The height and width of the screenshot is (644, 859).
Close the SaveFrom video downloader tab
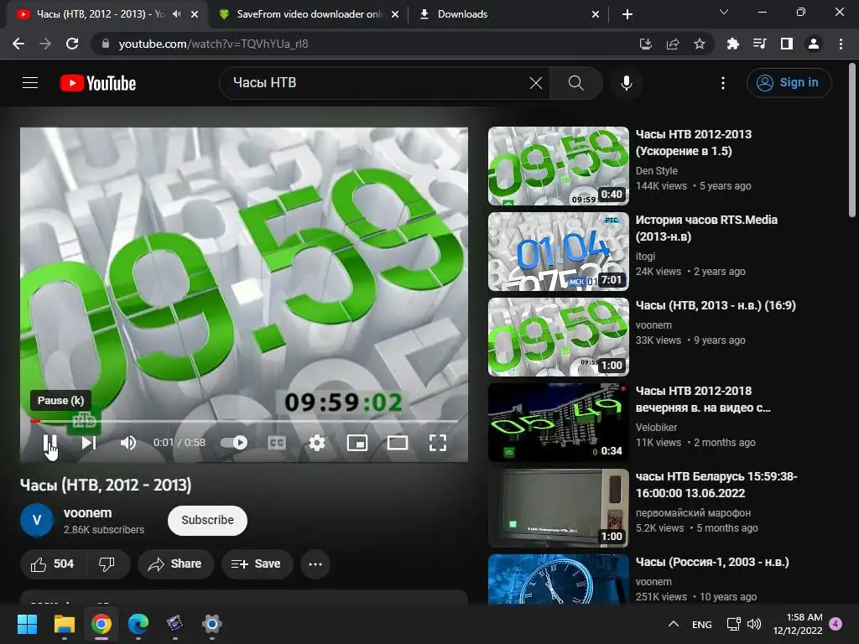pos(395,14)
